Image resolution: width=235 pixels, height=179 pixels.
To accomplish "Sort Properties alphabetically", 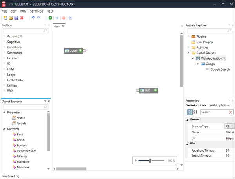I will tap(195, 112).
